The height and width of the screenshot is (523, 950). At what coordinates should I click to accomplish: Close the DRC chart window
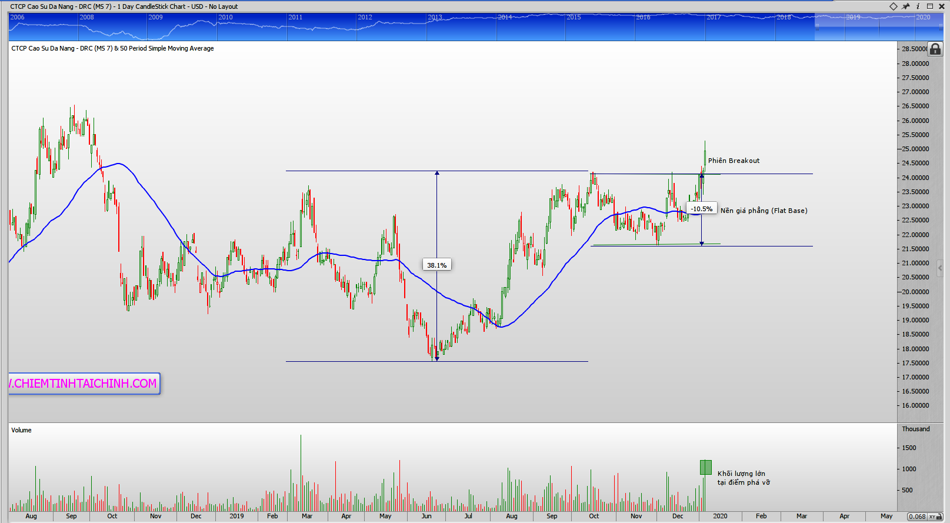tap(942, 6)
